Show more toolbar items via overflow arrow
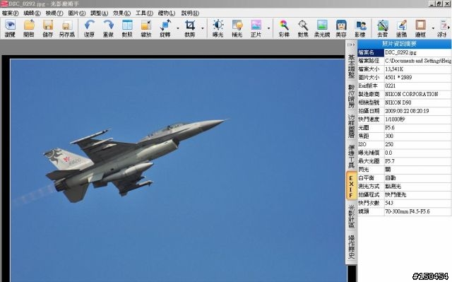This screenshot has width=452, height=282. pyautogui.click(x=448, y=28)
